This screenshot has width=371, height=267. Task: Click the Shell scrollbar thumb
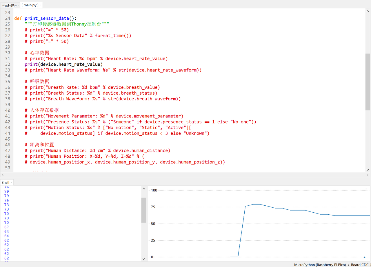143,210
